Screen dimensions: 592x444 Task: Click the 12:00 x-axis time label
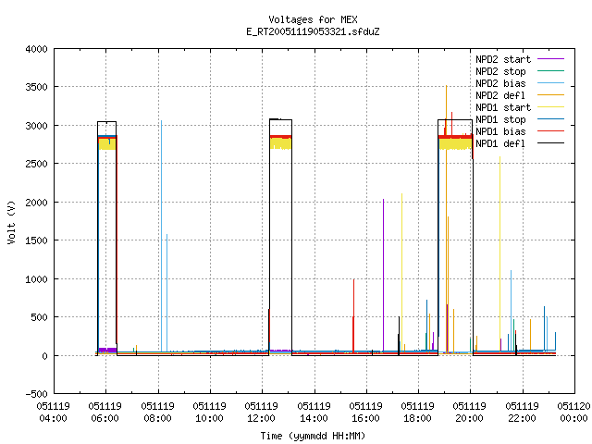[261, 418]
